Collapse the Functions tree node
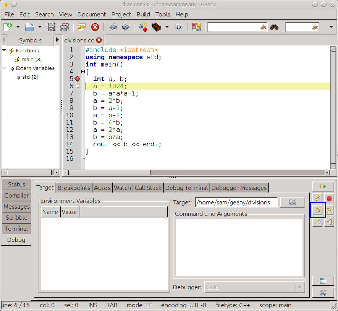Screen dimensions: 338x311 point(4,50)
